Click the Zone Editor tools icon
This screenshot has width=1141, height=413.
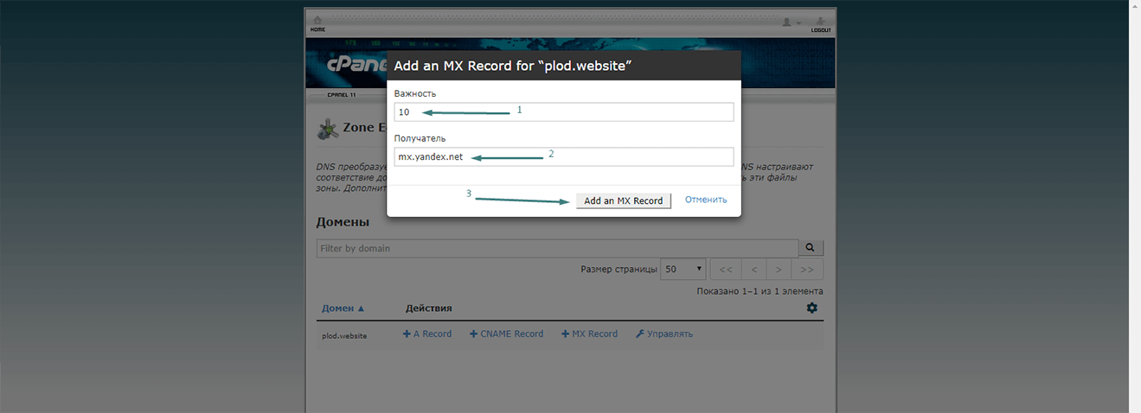click(328, 130)
